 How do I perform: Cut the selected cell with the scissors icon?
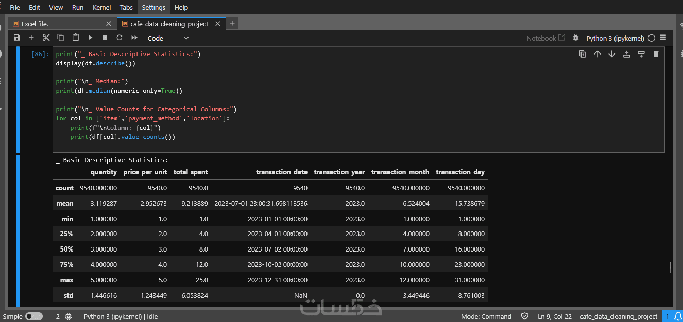tap(46, 38)
